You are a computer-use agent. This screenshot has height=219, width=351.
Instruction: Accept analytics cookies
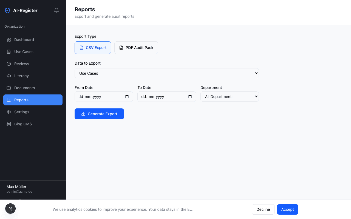[x=287, y=209]
